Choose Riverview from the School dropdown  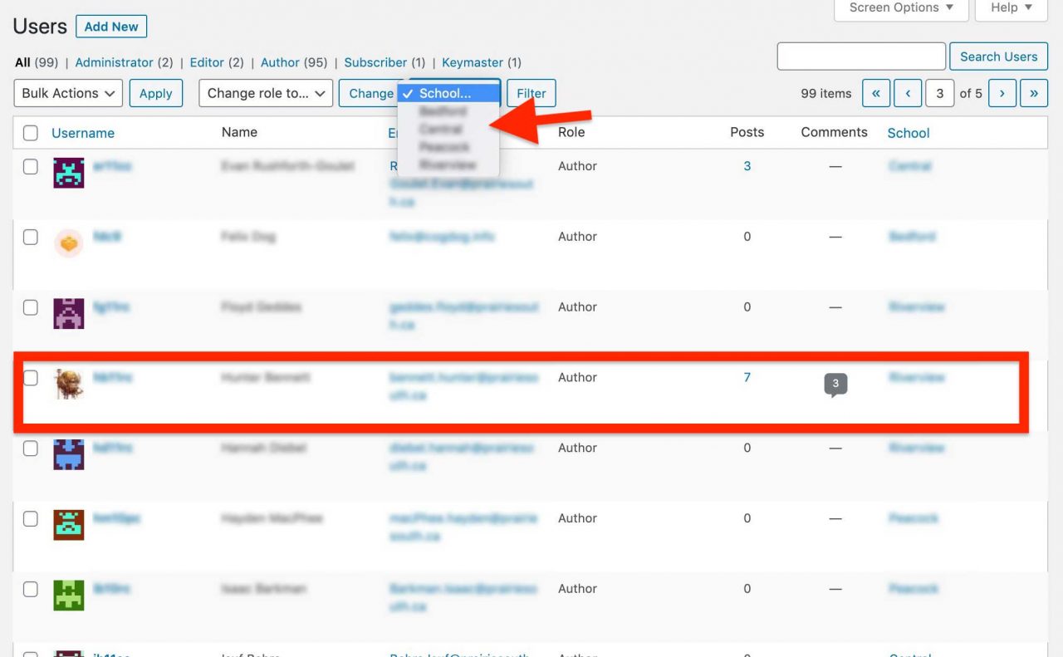click(448, 165)
